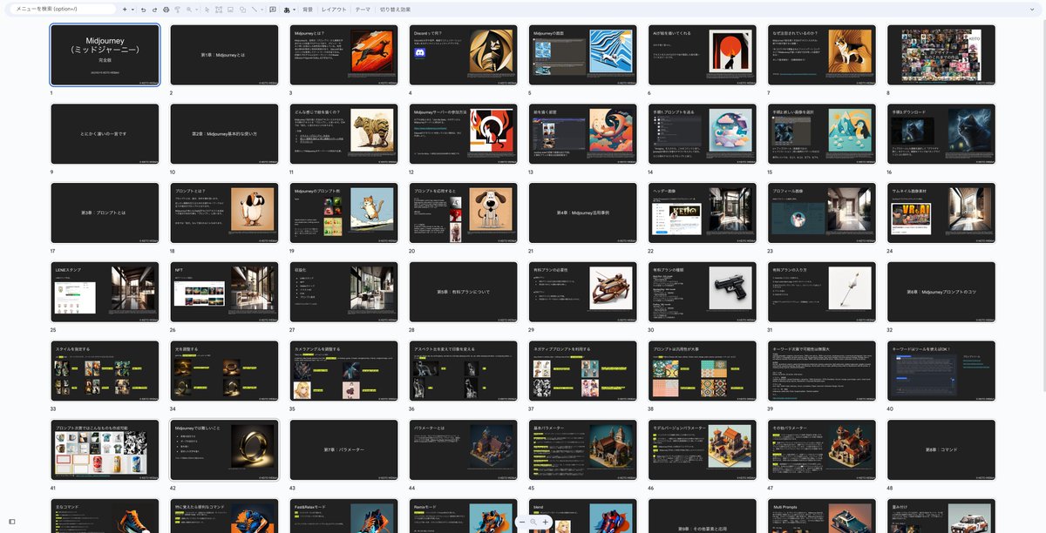The height and width of the screenshot is (533, 1046).
Task: Open the new slide layout dropdown arrow
Action: tap(132, 9)
